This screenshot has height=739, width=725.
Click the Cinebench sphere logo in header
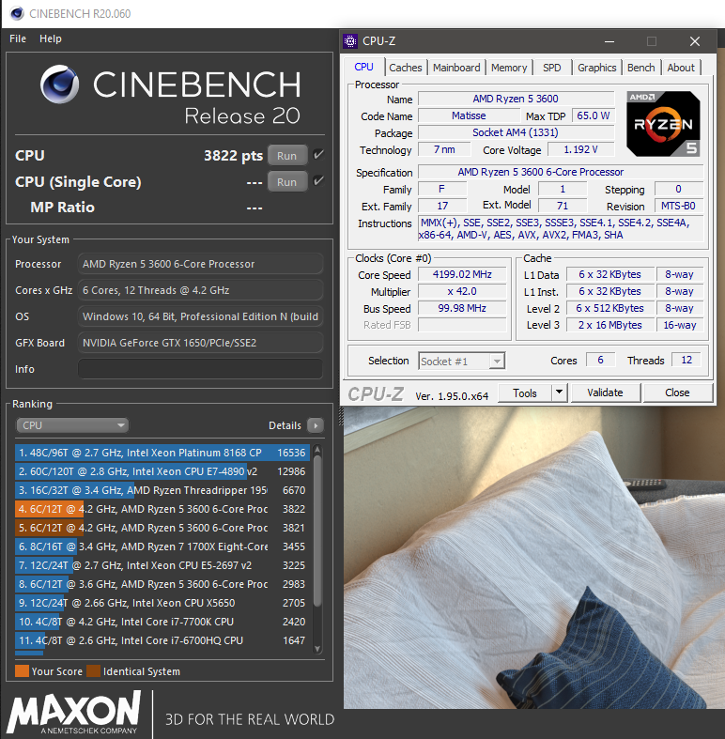[x=59, y=84]
